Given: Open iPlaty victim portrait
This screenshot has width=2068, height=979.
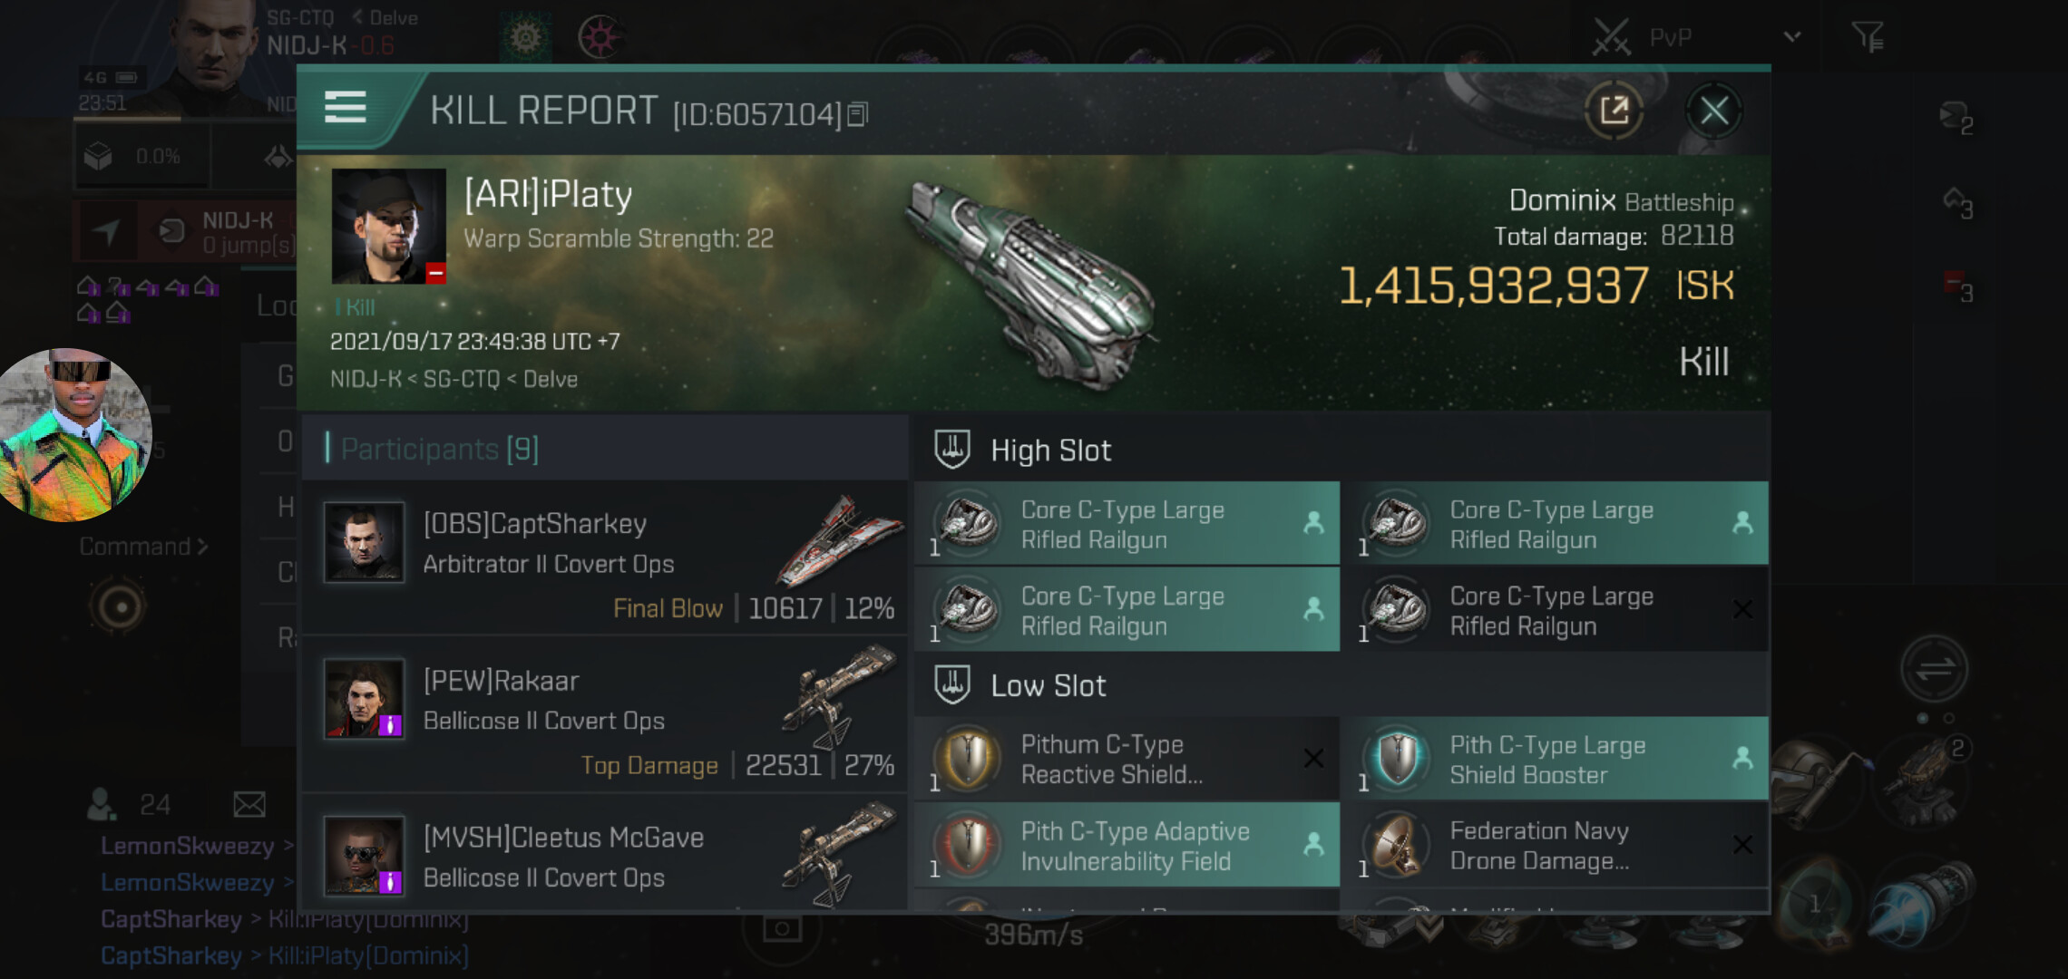Looking at the screenshot, I should pyautogui.click(x=388, y=226).
